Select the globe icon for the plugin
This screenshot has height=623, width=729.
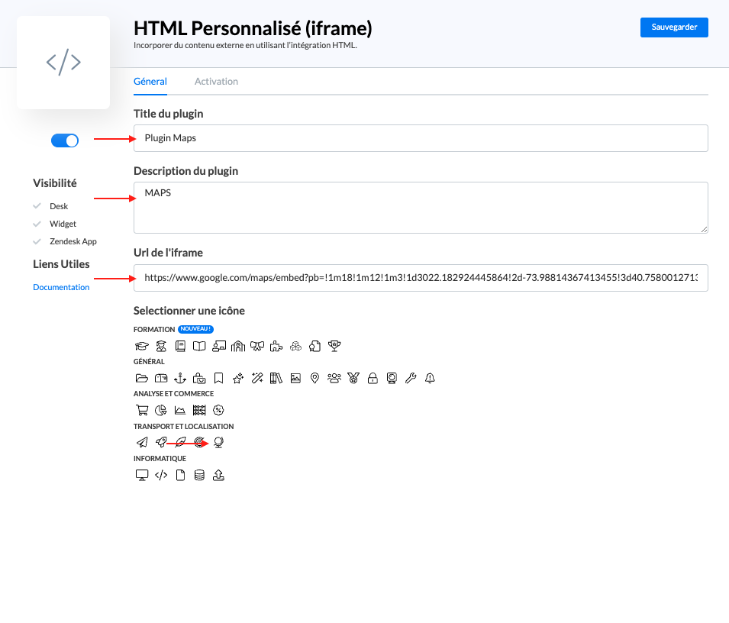coord(218,442)
